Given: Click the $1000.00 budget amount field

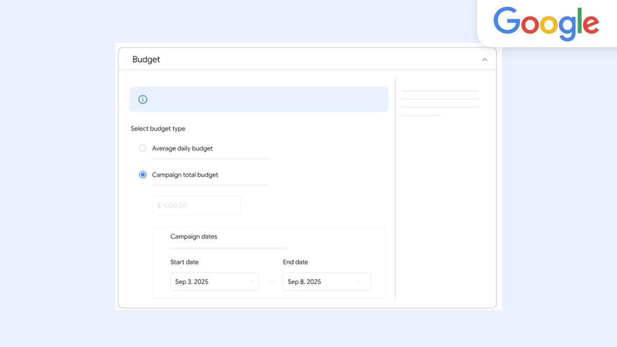Looking at the screenshot, I should [196, 205].
